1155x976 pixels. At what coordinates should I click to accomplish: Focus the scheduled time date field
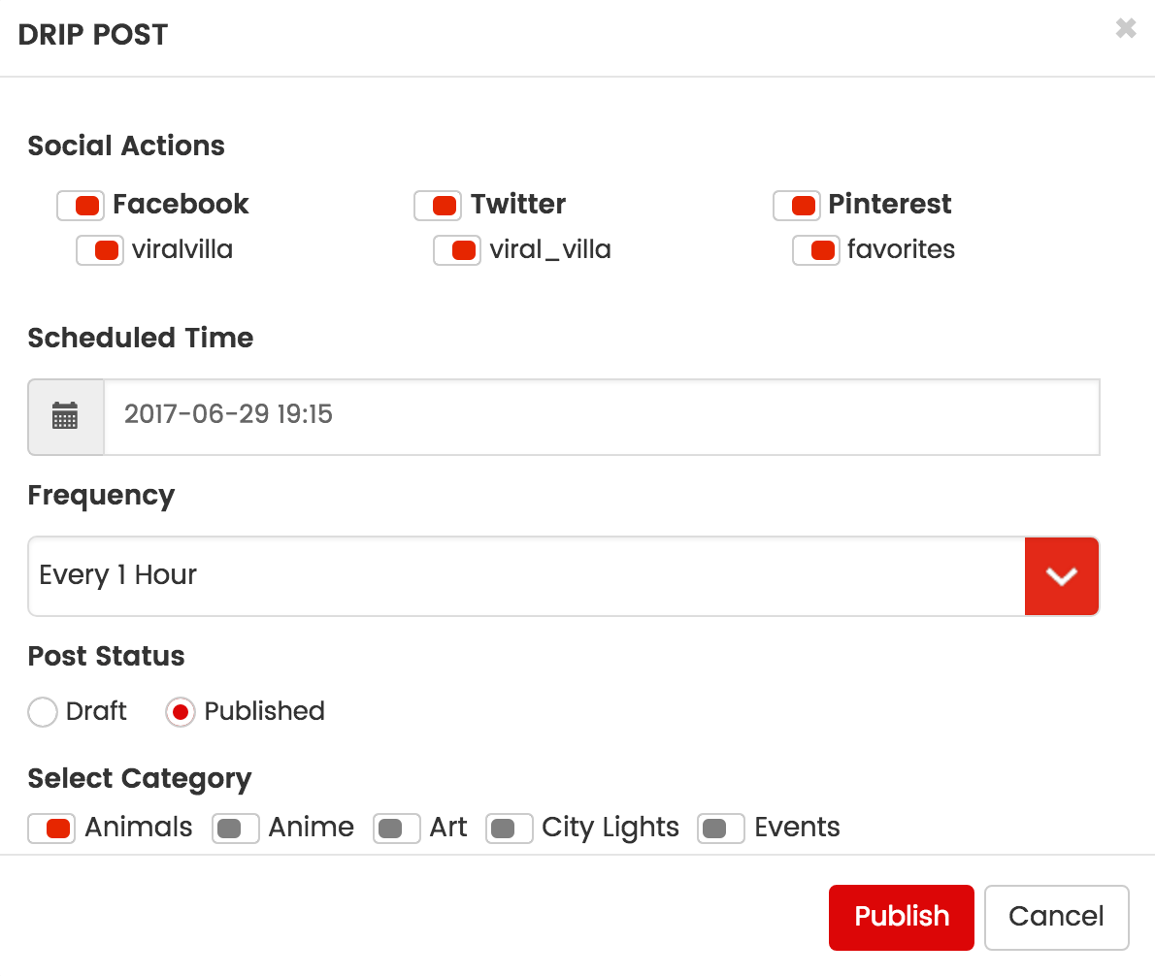(601, 416)
